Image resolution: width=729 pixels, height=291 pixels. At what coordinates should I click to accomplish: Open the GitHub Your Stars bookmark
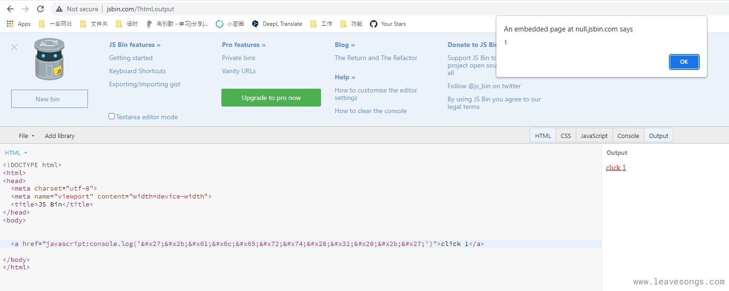point(388,24)
